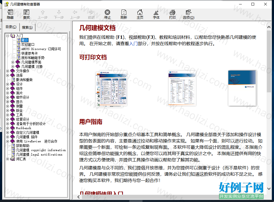This screenshot has height=202, width=274.
Task: Select the 显示 book in the tree
Action: click(x=19, y=102)
